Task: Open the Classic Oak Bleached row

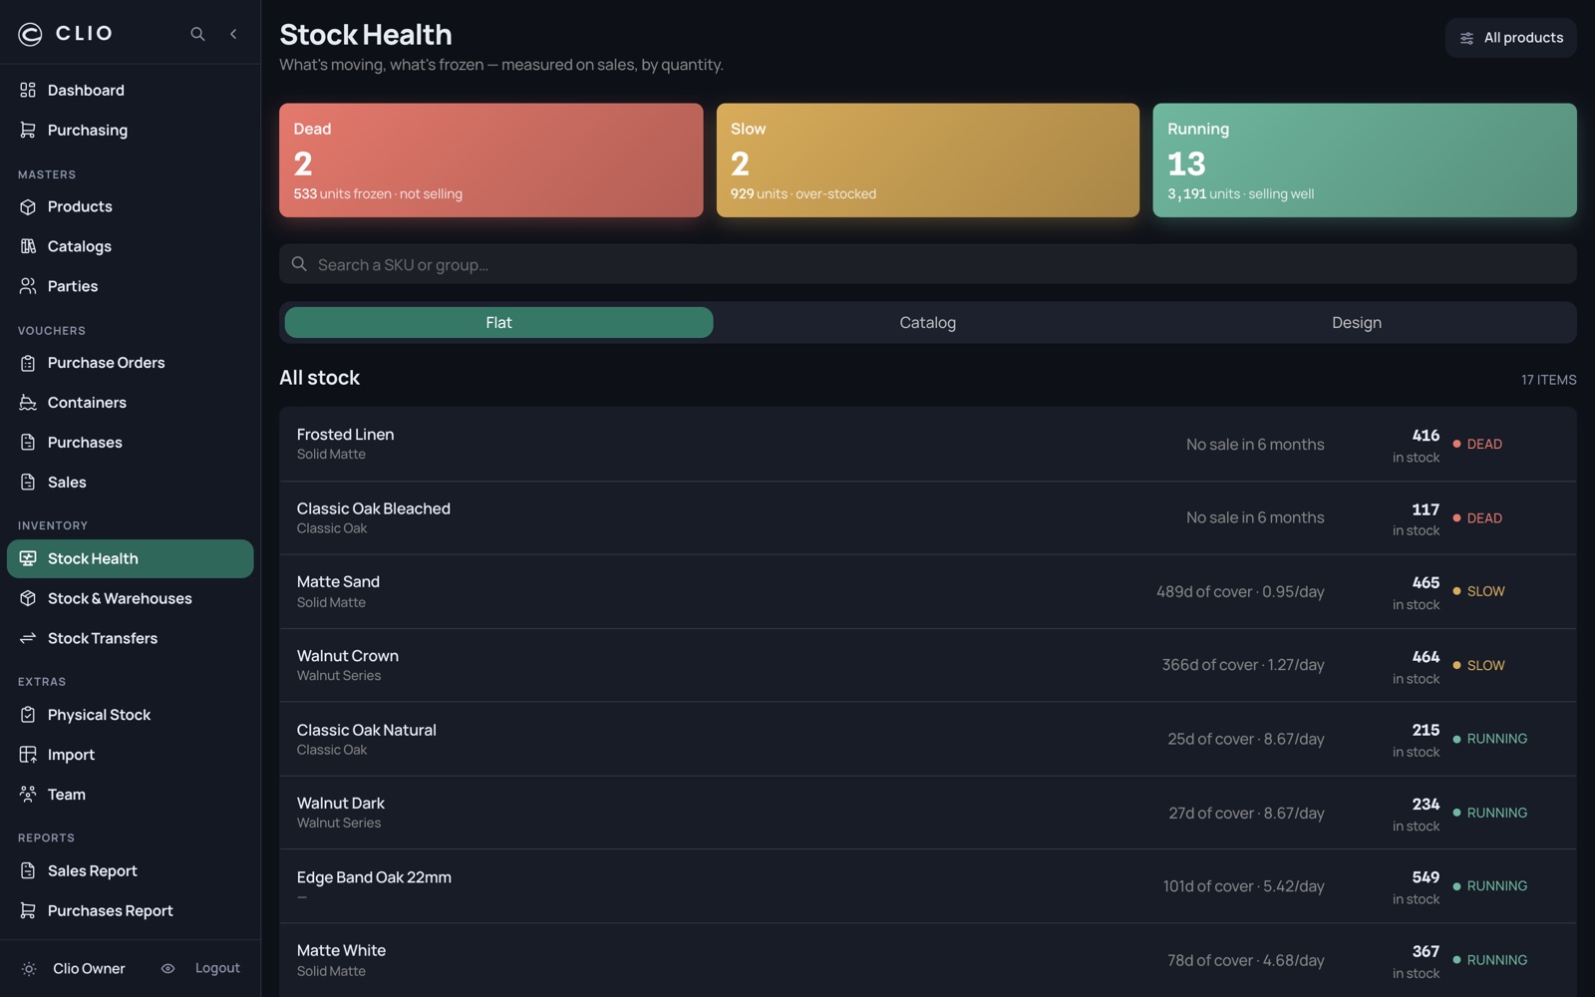Action: (927, 517)
